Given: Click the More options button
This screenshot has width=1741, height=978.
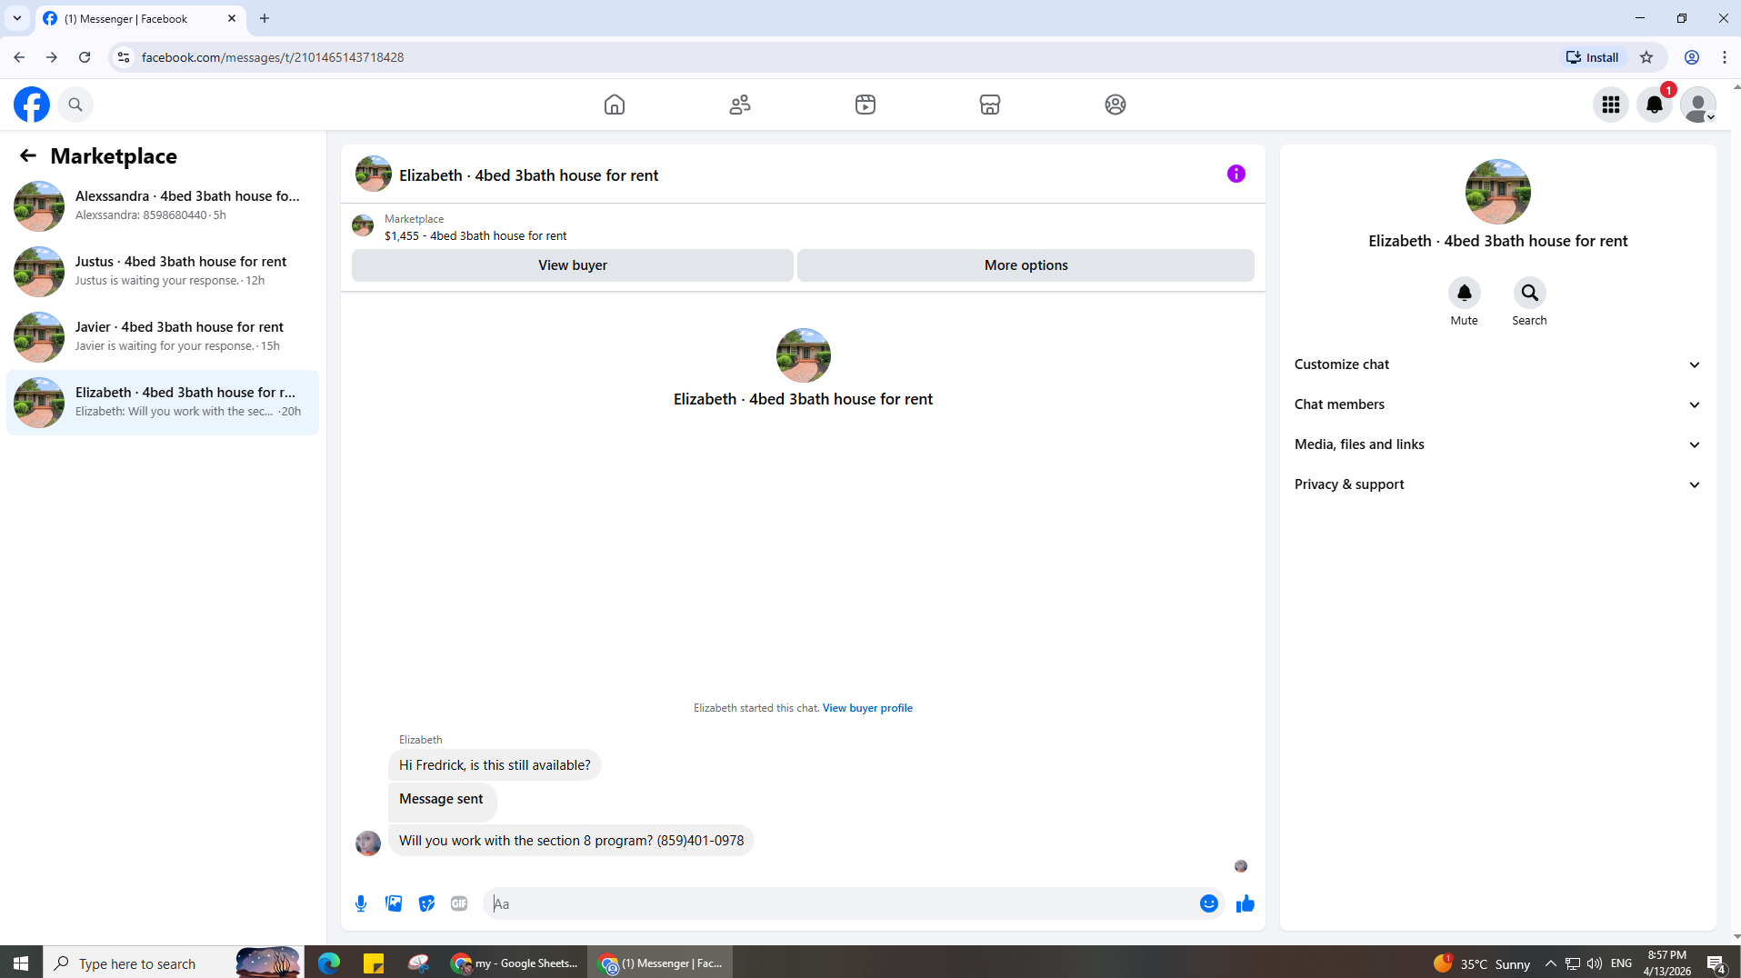Looking at the screenshot, I should coord(1026,265).
